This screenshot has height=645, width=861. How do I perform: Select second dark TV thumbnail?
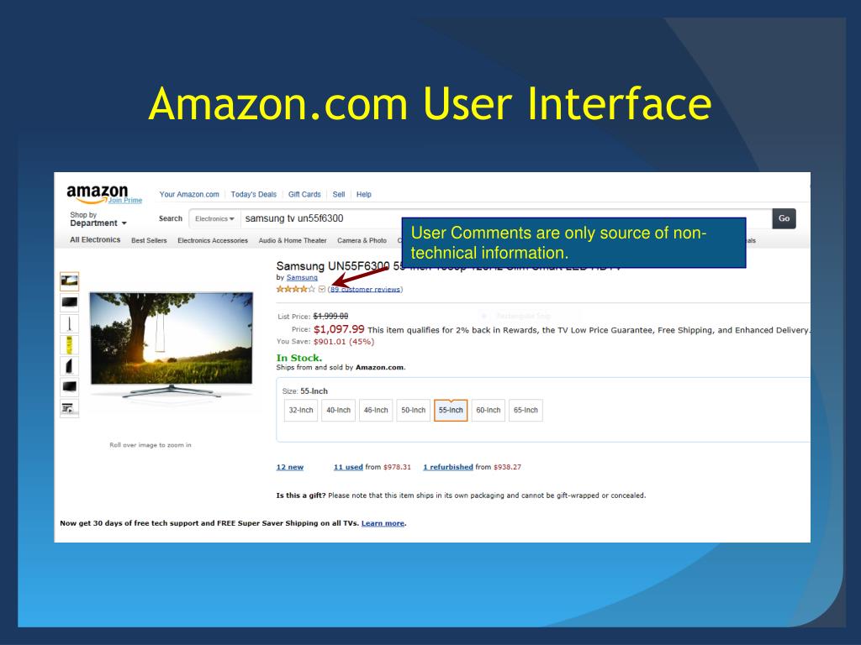(x=69, y=302)
